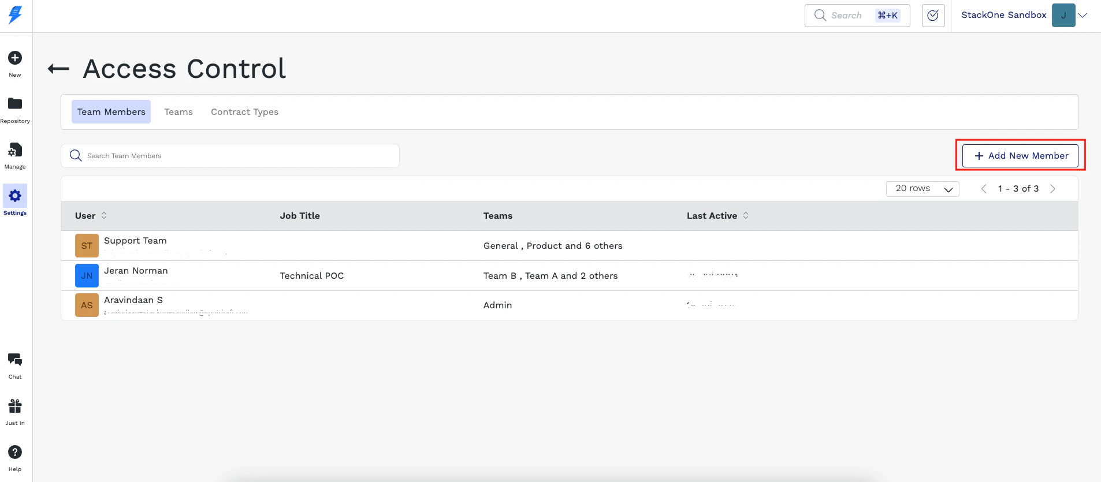Click the AS avatar for Aravindaan S

click(x=87, y=305)
